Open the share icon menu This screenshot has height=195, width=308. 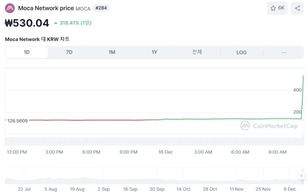297,8
